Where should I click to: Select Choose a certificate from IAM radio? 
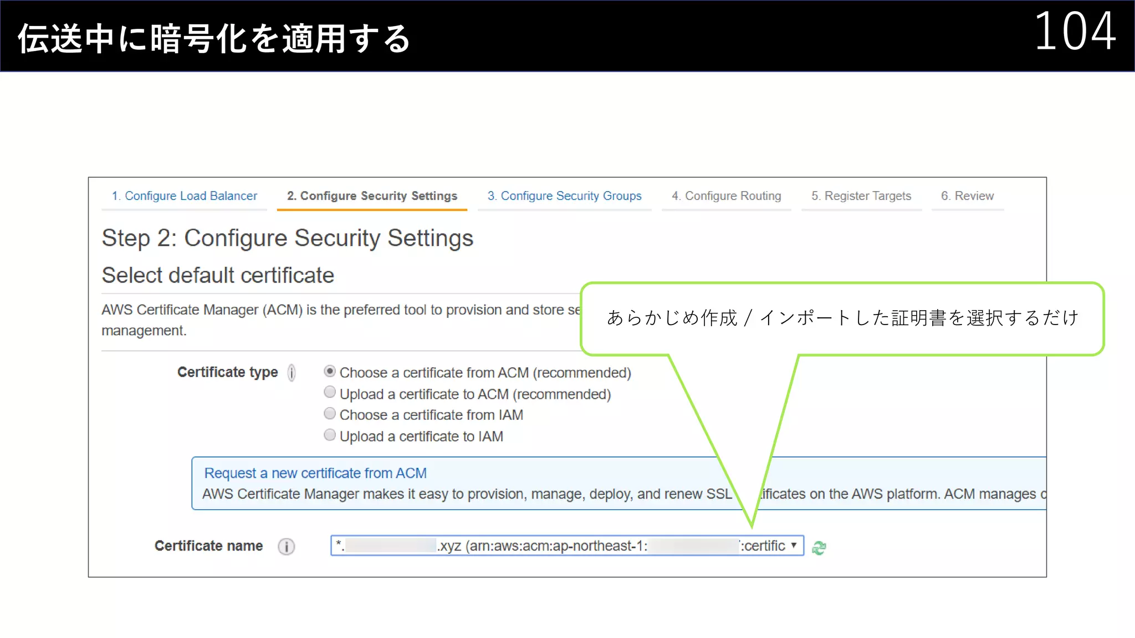(330, 414)
